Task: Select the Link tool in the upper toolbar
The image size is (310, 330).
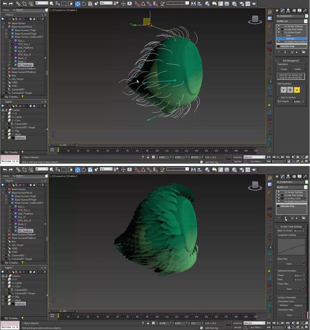Action: [18, 3]
